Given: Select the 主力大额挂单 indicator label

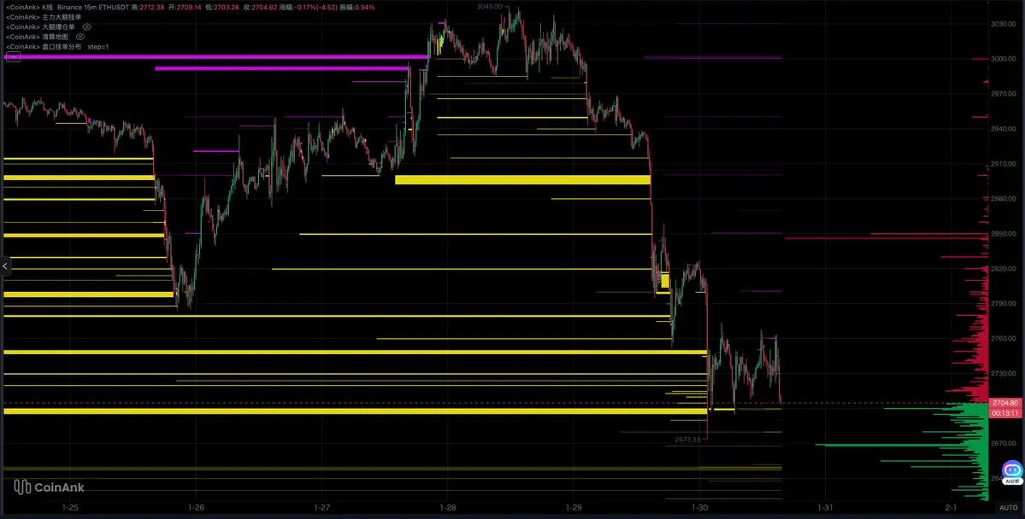Looking at the screenshot, I should point(44,17).
